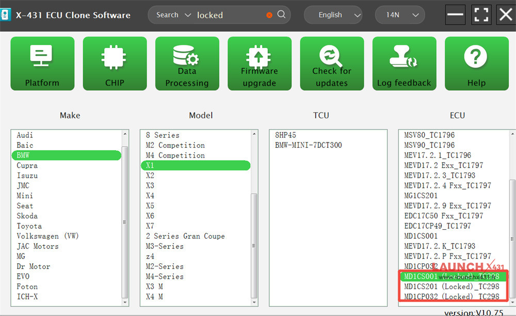This screenshot has height=316, width=516.
Task: Click the search magnifier icon
Action: pos(281,14)
